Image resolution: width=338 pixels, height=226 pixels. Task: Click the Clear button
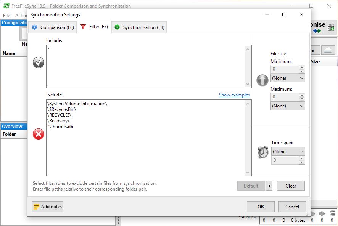(291, 186)
